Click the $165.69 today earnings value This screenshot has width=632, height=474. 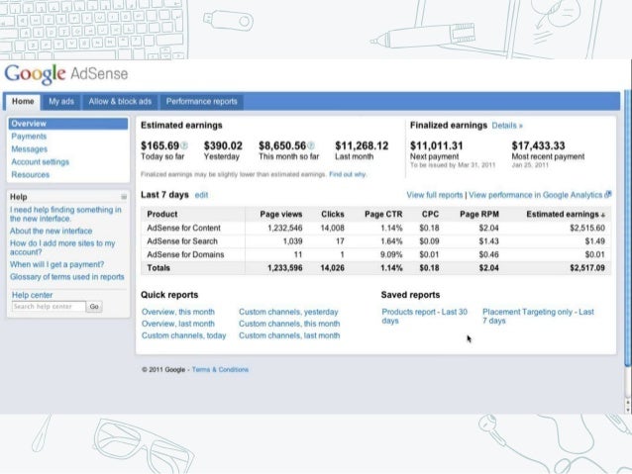tap(160, 145)
